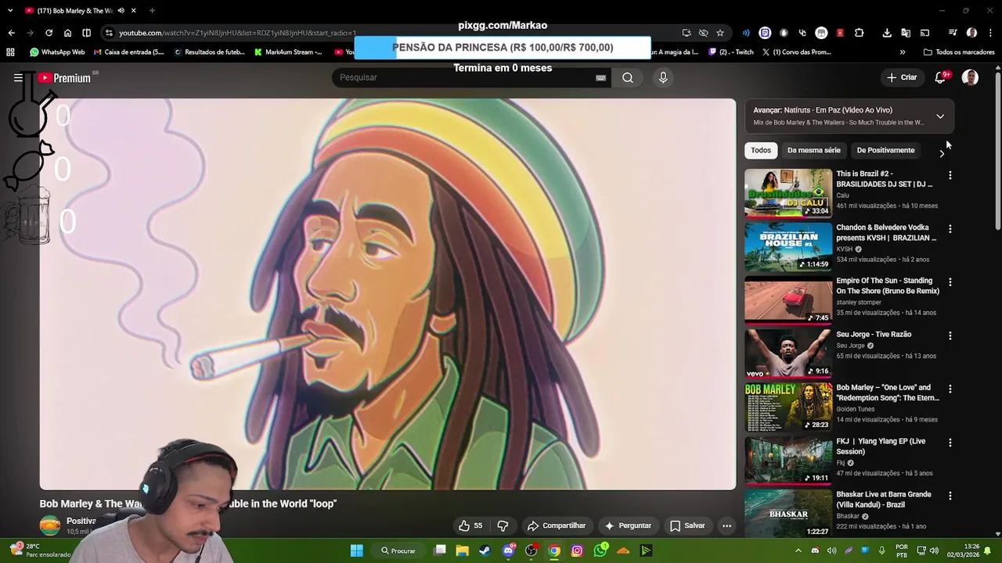Open options for Bob Marley One Love video
The width and height of the screenshot is (1002, 563).
point(950,389)
